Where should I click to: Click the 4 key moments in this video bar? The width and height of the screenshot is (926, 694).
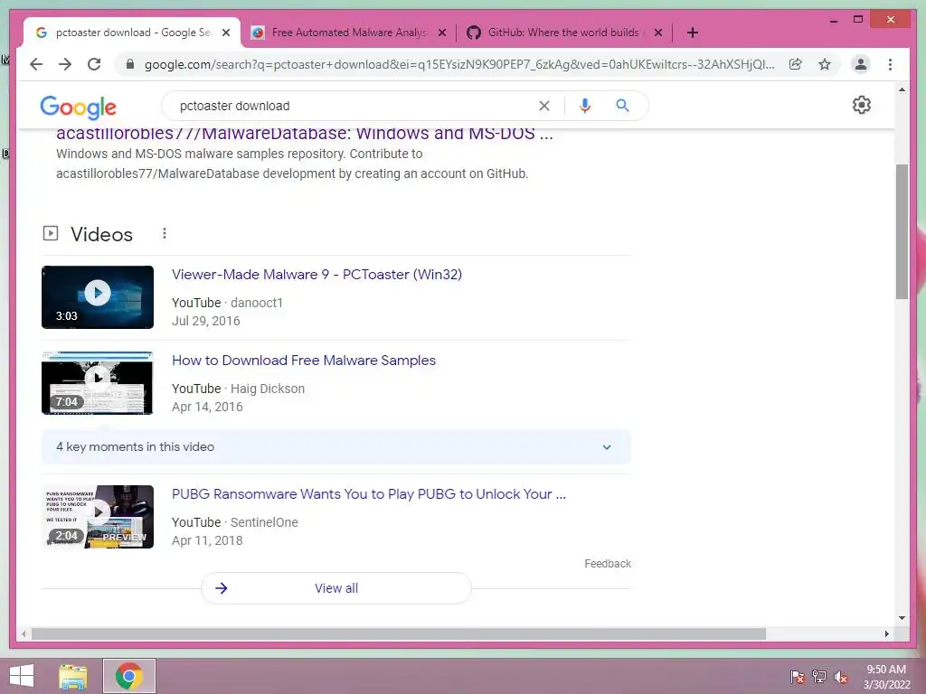click(x=336, y=447)
